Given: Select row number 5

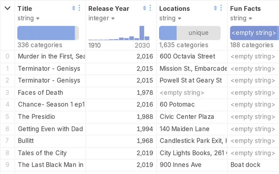Looking at the screenshot, I should pos(7,117).
